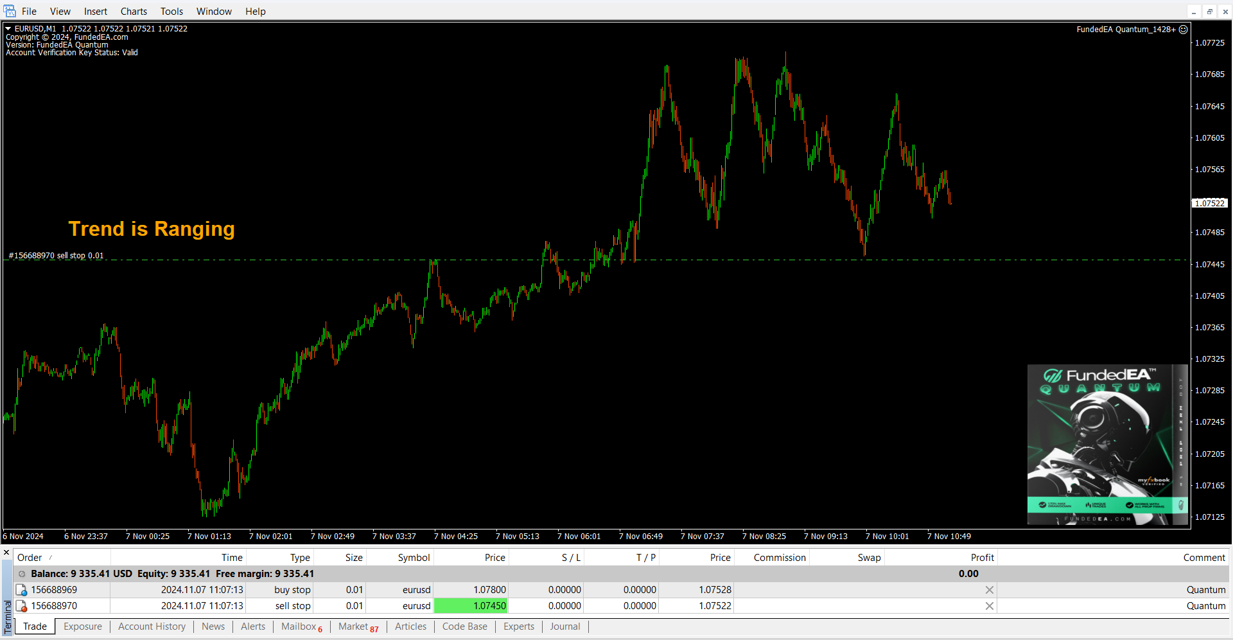
Task: Sort orders by the Profit column header
Action: 982,558
